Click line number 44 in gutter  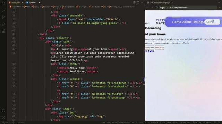pos(14,38)
